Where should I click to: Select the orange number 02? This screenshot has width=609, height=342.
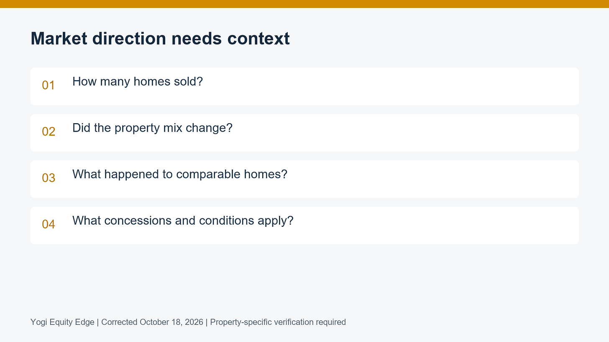49,132
